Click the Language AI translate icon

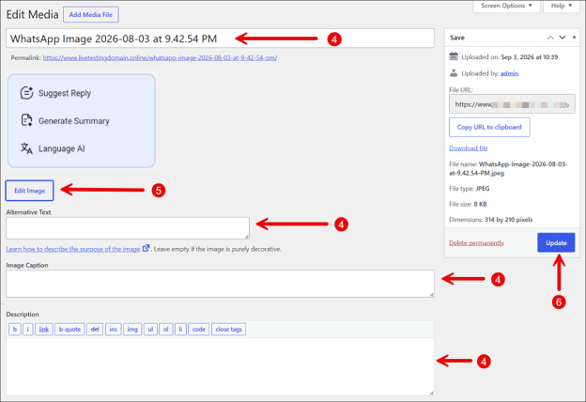click(26, 148)
